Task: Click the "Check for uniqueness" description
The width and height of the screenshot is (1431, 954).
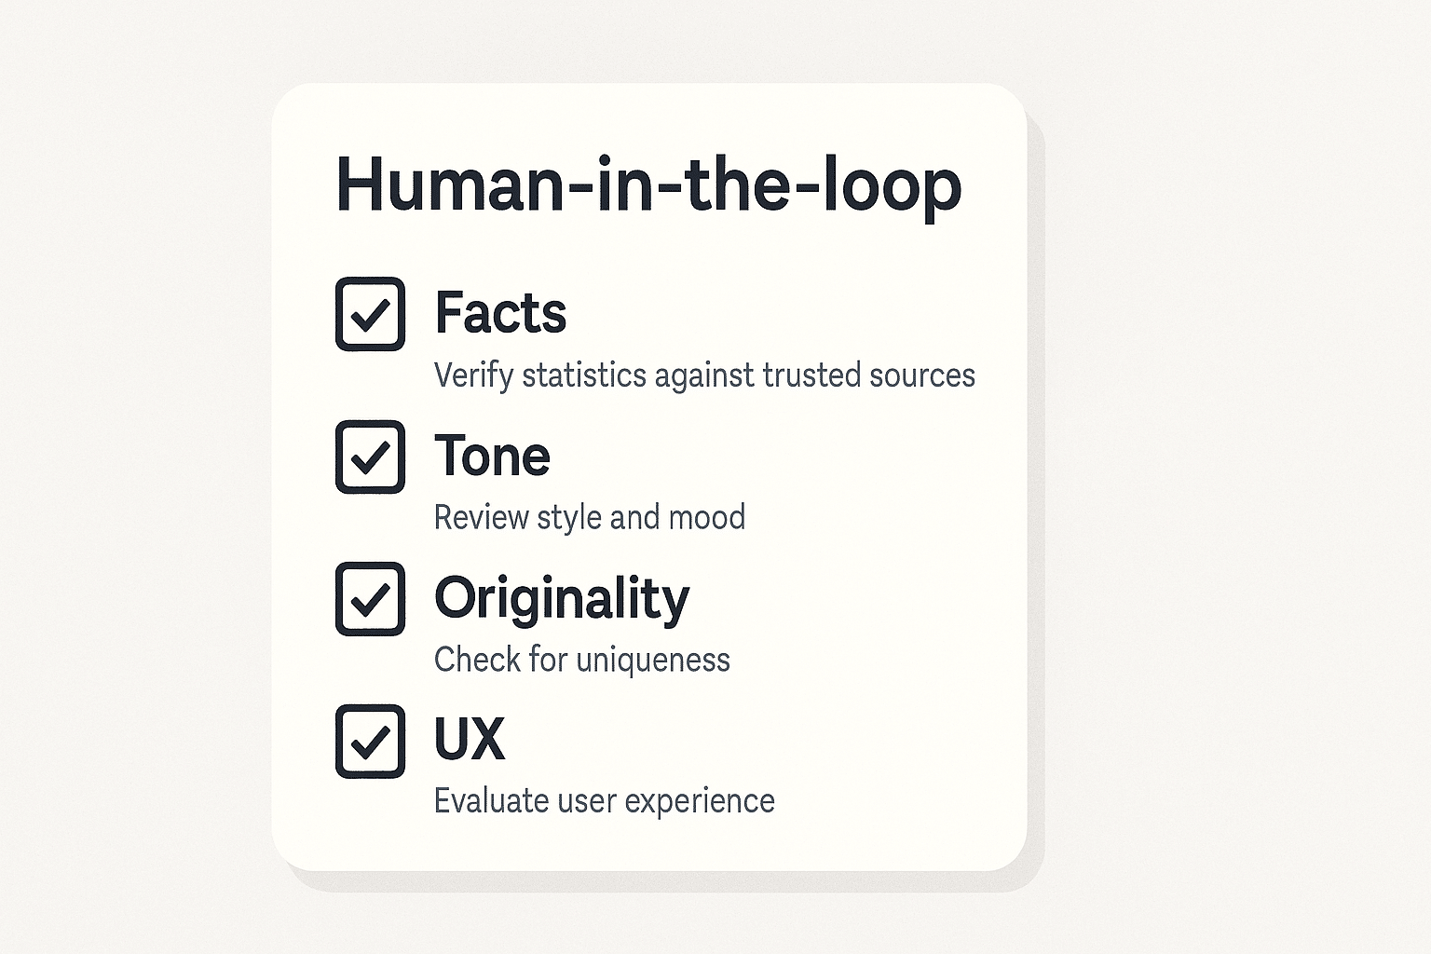Action: click(582, 660)
